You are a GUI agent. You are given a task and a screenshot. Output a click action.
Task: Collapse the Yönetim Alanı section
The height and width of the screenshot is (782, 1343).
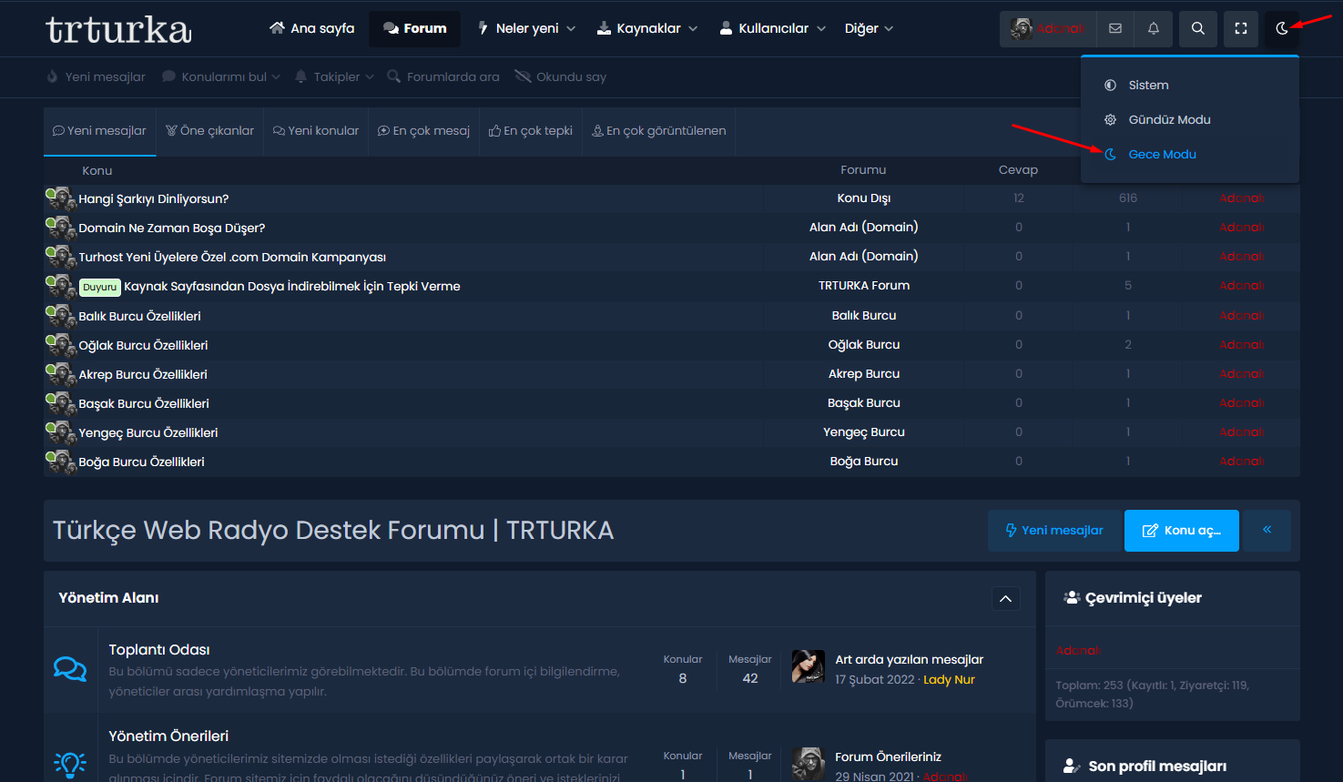coord(1005,598)
